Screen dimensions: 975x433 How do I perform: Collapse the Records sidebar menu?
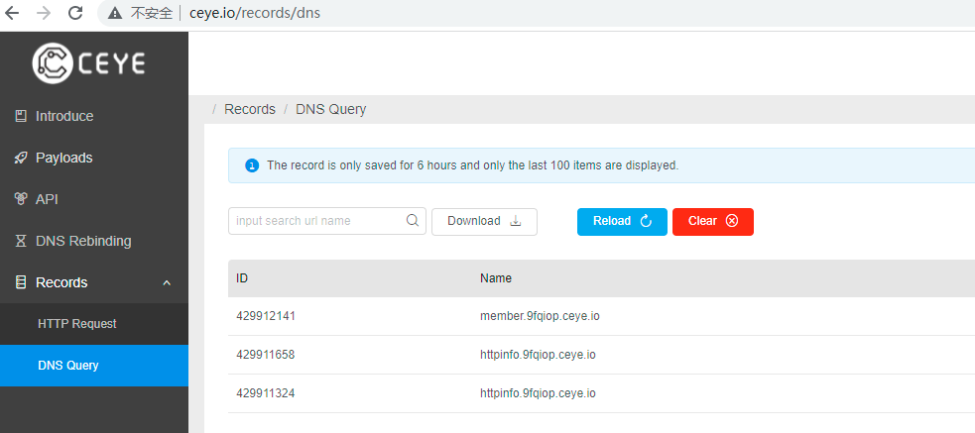click(167, 283)
